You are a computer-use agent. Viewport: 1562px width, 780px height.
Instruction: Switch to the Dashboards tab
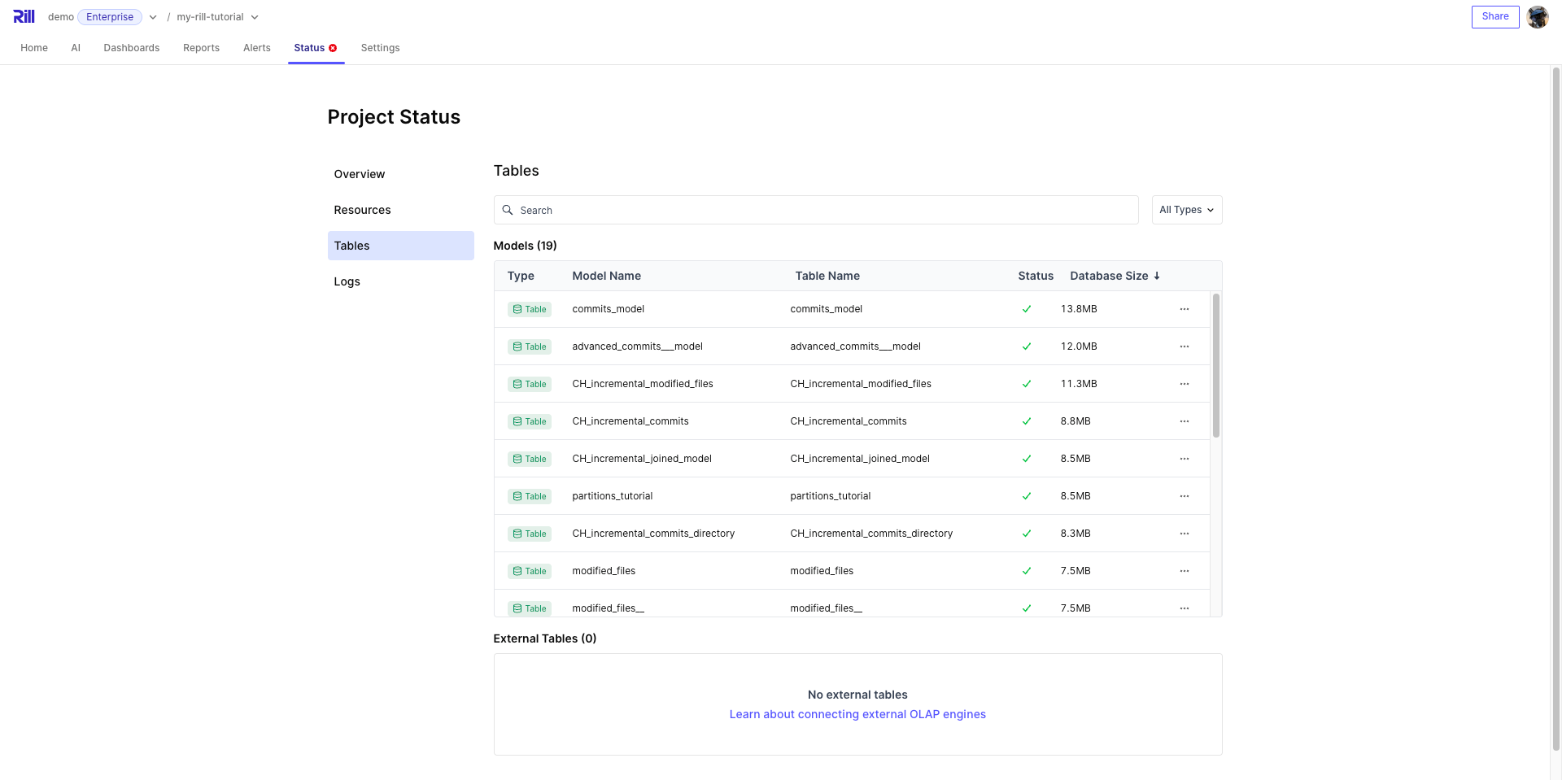click(x=131, y=48)
